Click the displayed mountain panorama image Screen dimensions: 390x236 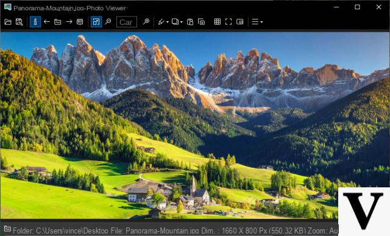pyautogui.click(x=195, y=125)
